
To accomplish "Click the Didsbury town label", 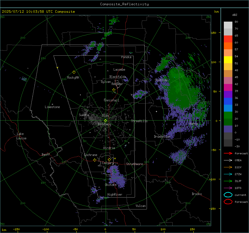I will [x=104, y=124].
